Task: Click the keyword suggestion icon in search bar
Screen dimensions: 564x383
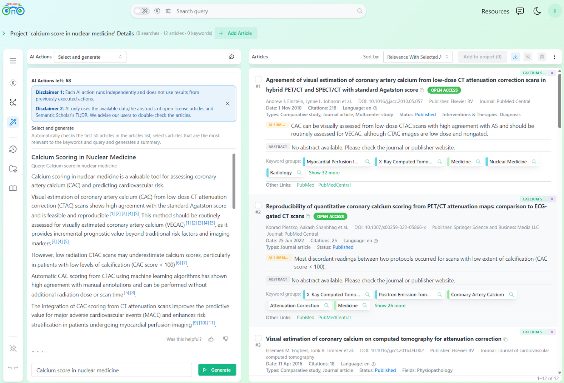Action: pyautogui.click(x=157, y=11)
